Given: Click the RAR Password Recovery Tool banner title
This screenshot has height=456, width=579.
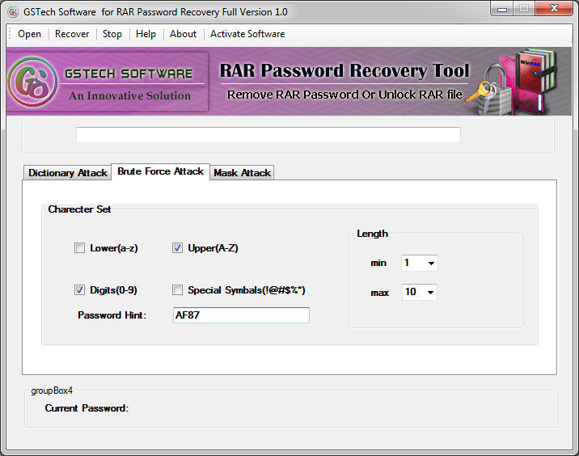Looking at the screenshot, I should coord(344,70).
